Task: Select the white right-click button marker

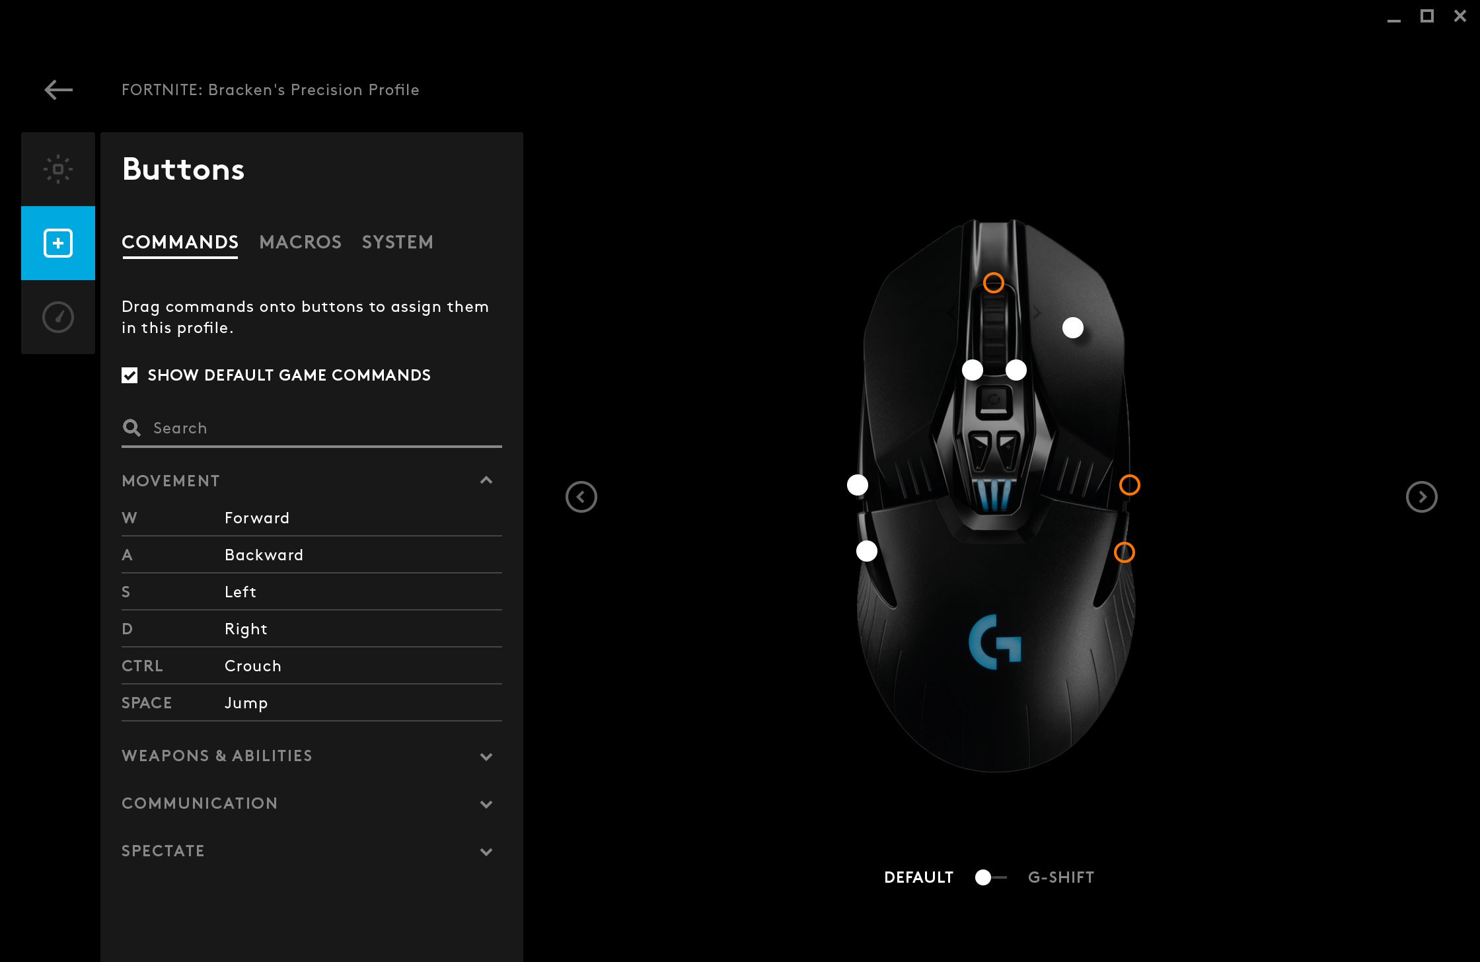Action: point(1073,328)
